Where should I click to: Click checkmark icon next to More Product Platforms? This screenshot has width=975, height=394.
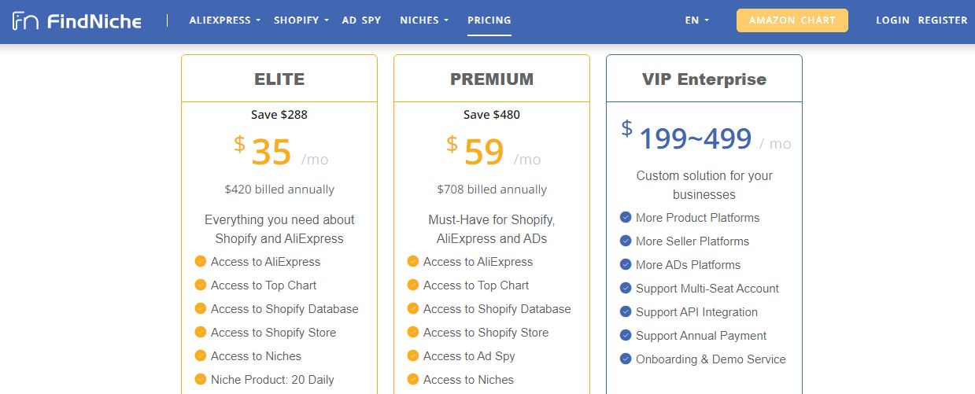[x=626, y=218]
